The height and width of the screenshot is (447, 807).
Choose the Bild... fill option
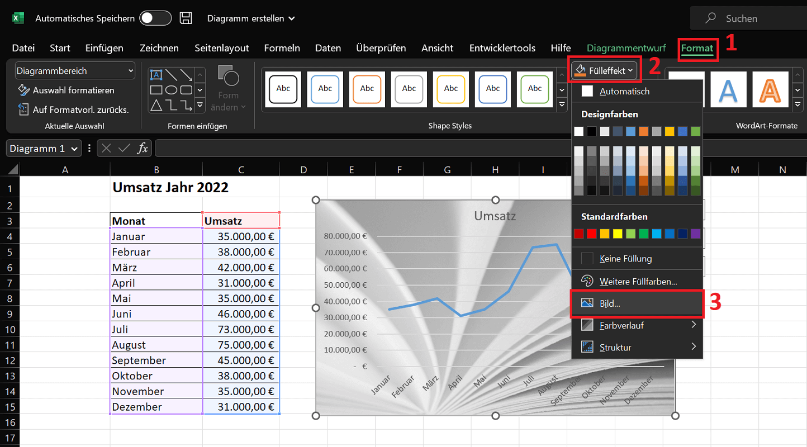(637, 303)
